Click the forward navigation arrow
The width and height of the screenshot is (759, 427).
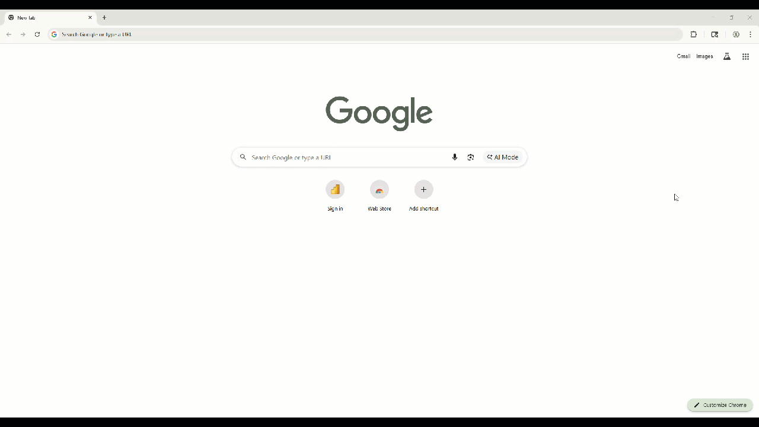coord(23,34)
